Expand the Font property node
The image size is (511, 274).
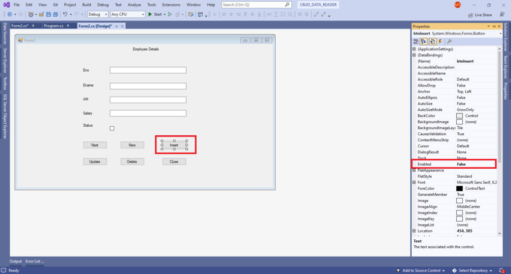tap(414, 182)
